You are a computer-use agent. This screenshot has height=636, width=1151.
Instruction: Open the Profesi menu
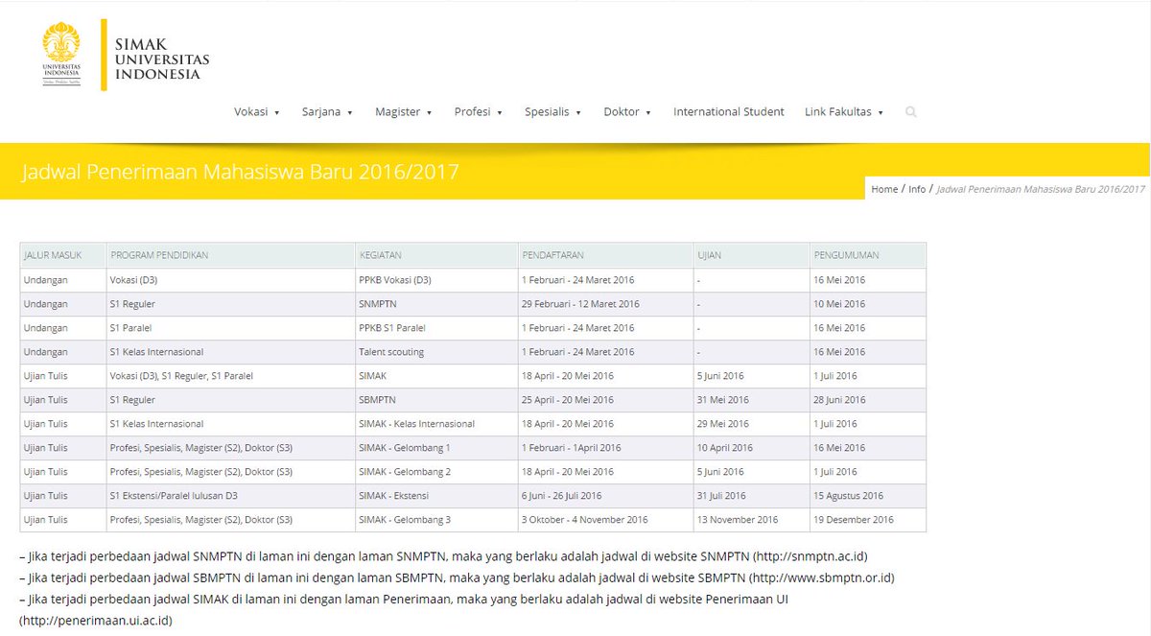click(x=479, y=112)
